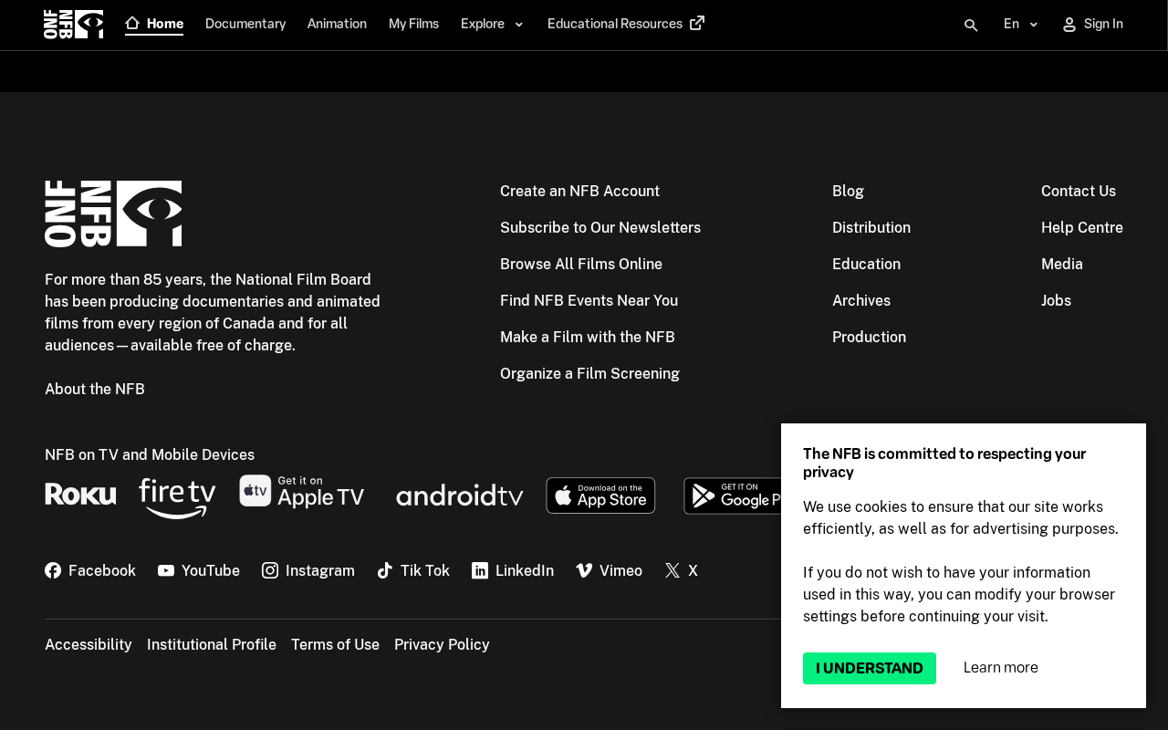1168x730 pixels.
Task: Open the Apple TV badge
Action: coord(302,492)
